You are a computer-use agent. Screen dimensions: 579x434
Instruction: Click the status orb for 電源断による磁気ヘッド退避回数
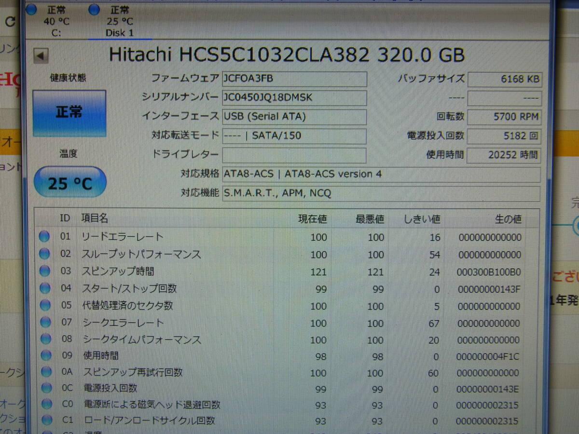tap(46, 404)
